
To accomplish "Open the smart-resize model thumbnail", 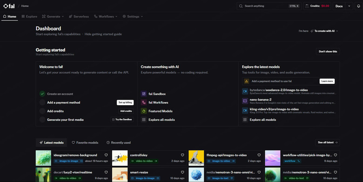I will coord(120,175).
